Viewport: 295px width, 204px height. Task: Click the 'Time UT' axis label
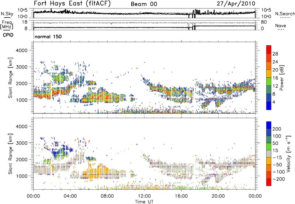[x=144, y=202]
